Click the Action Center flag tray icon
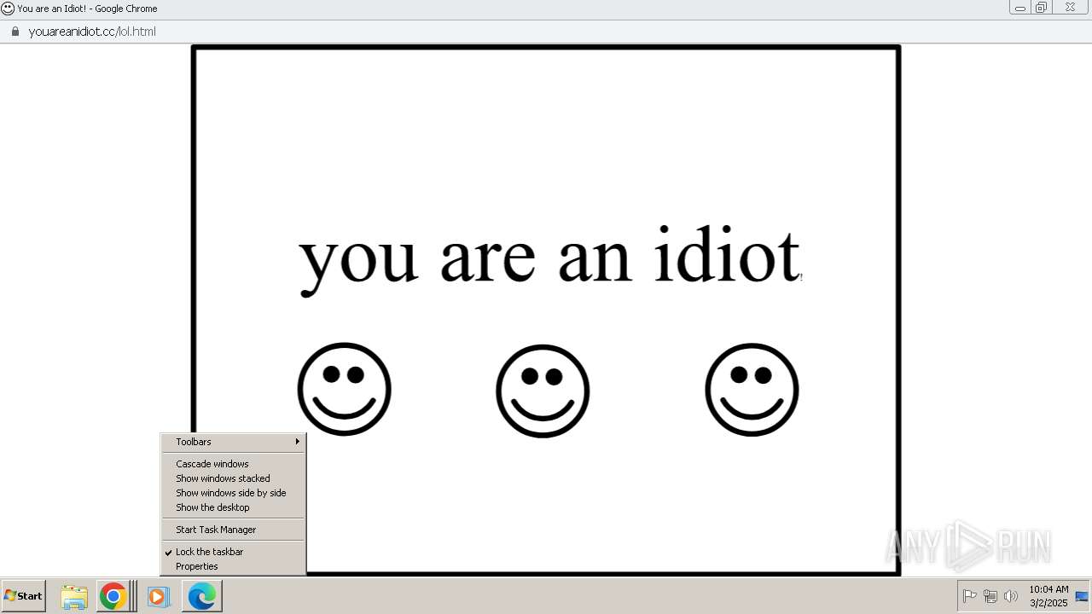 coord(970,596)
